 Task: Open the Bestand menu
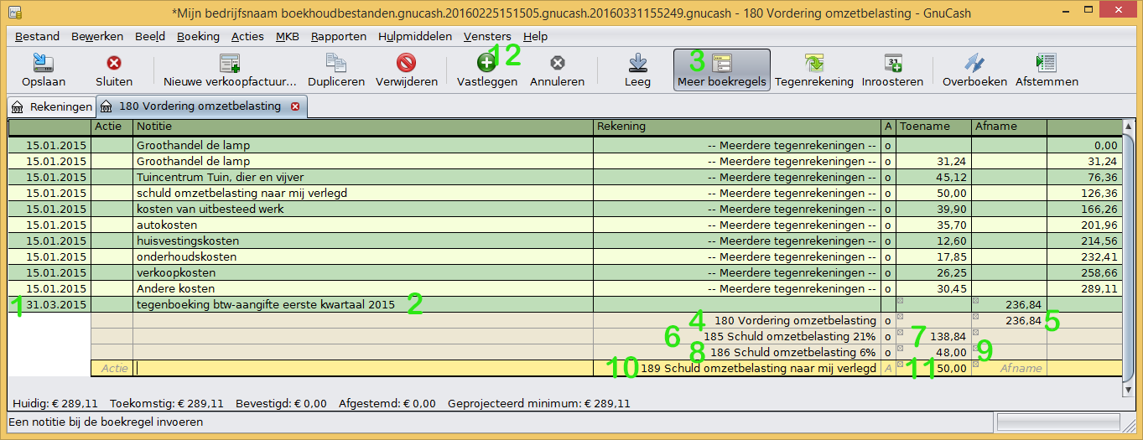point(37,36)
